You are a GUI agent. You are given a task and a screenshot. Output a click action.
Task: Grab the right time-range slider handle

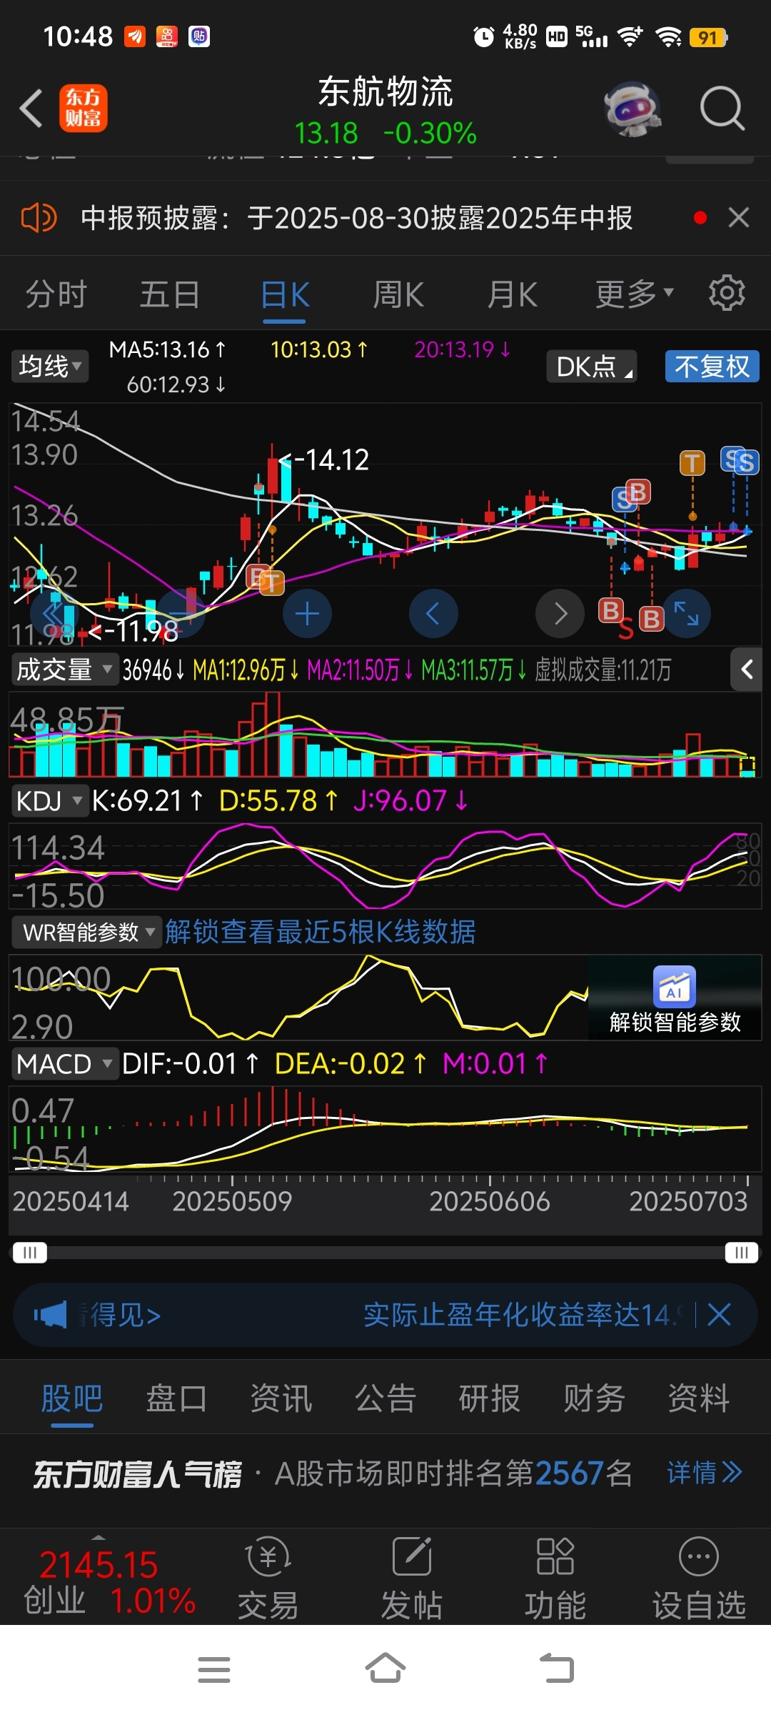pyautogui.click(x=742, y=1253)
